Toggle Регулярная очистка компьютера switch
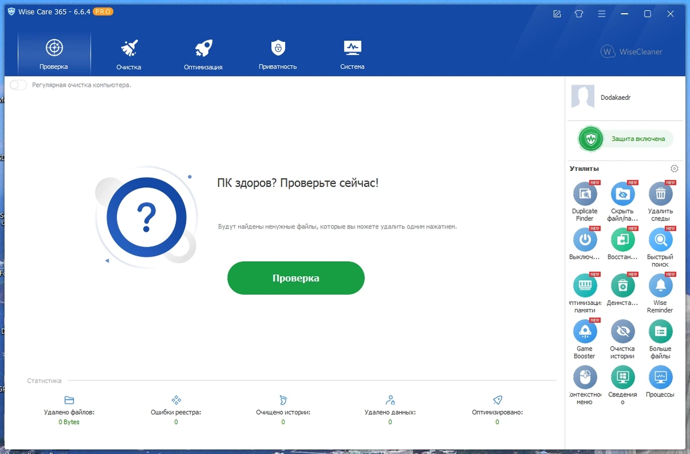 coord(18,85)
